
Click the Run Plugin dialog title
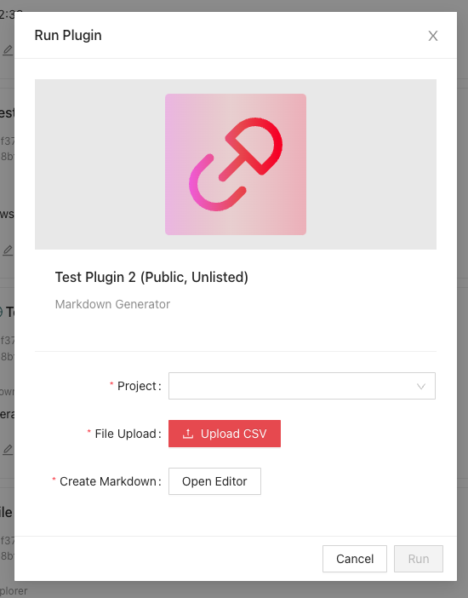68,36
